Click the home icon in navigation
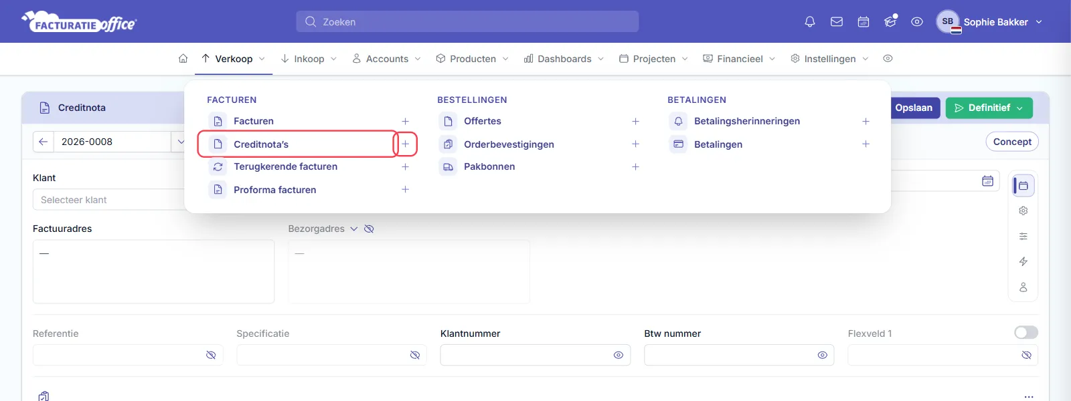 pos(183,59)
